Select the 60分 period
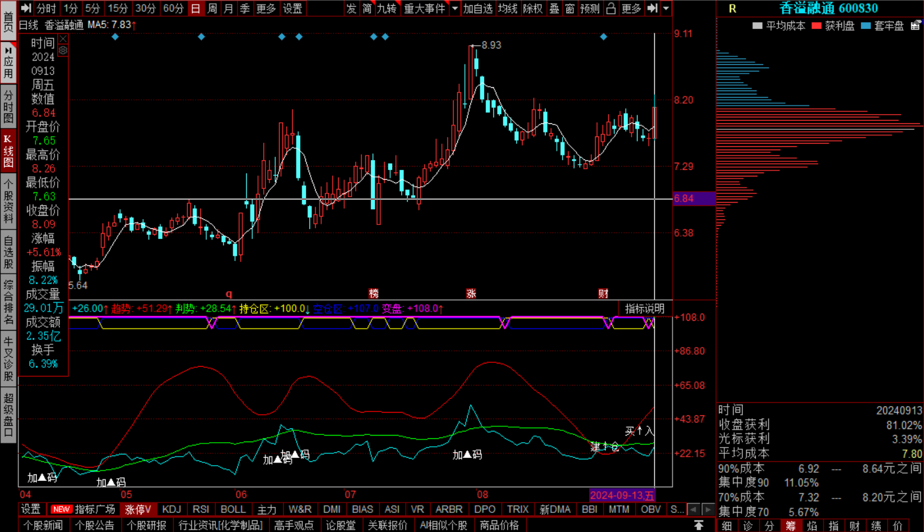The width and height of the screenshot is (924, 532). point(173,9)
